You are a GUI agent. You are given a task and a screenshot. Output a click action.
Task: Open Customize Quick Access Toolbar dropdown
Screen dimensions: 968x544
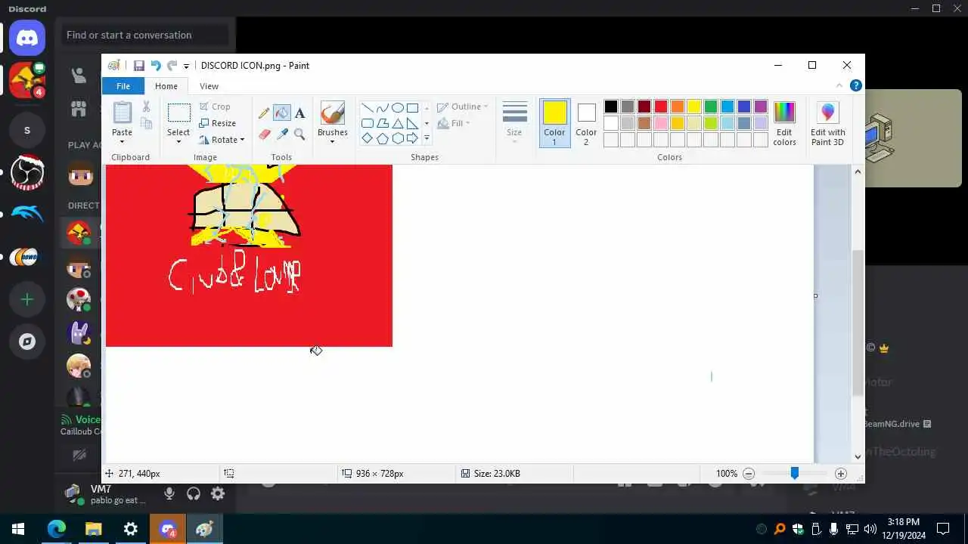pyautogui.click(x=186, y=66)
